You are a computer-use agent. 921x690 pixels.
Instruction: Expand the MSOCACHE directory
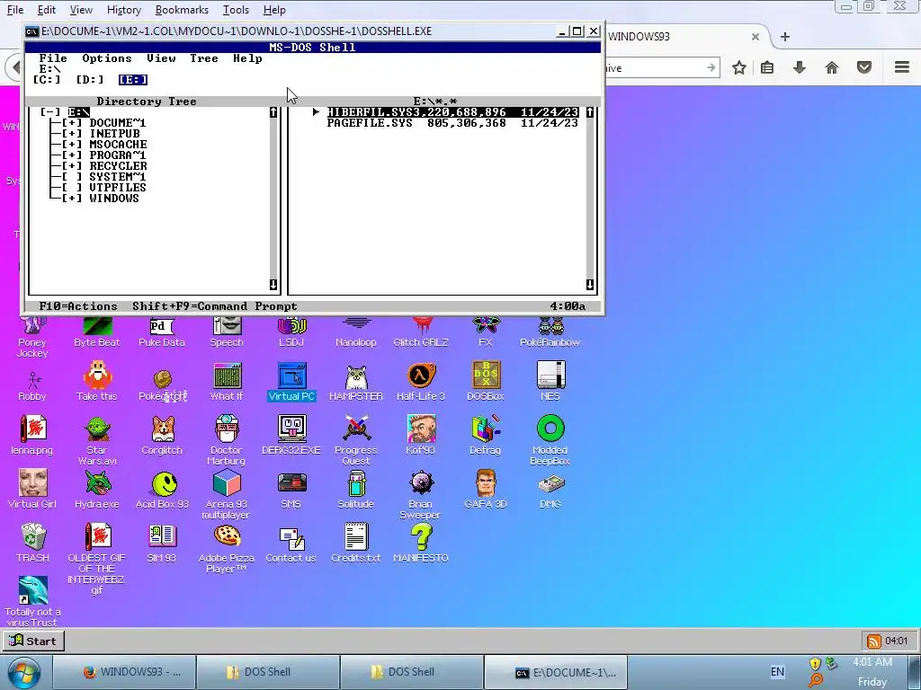coord(72,145)
